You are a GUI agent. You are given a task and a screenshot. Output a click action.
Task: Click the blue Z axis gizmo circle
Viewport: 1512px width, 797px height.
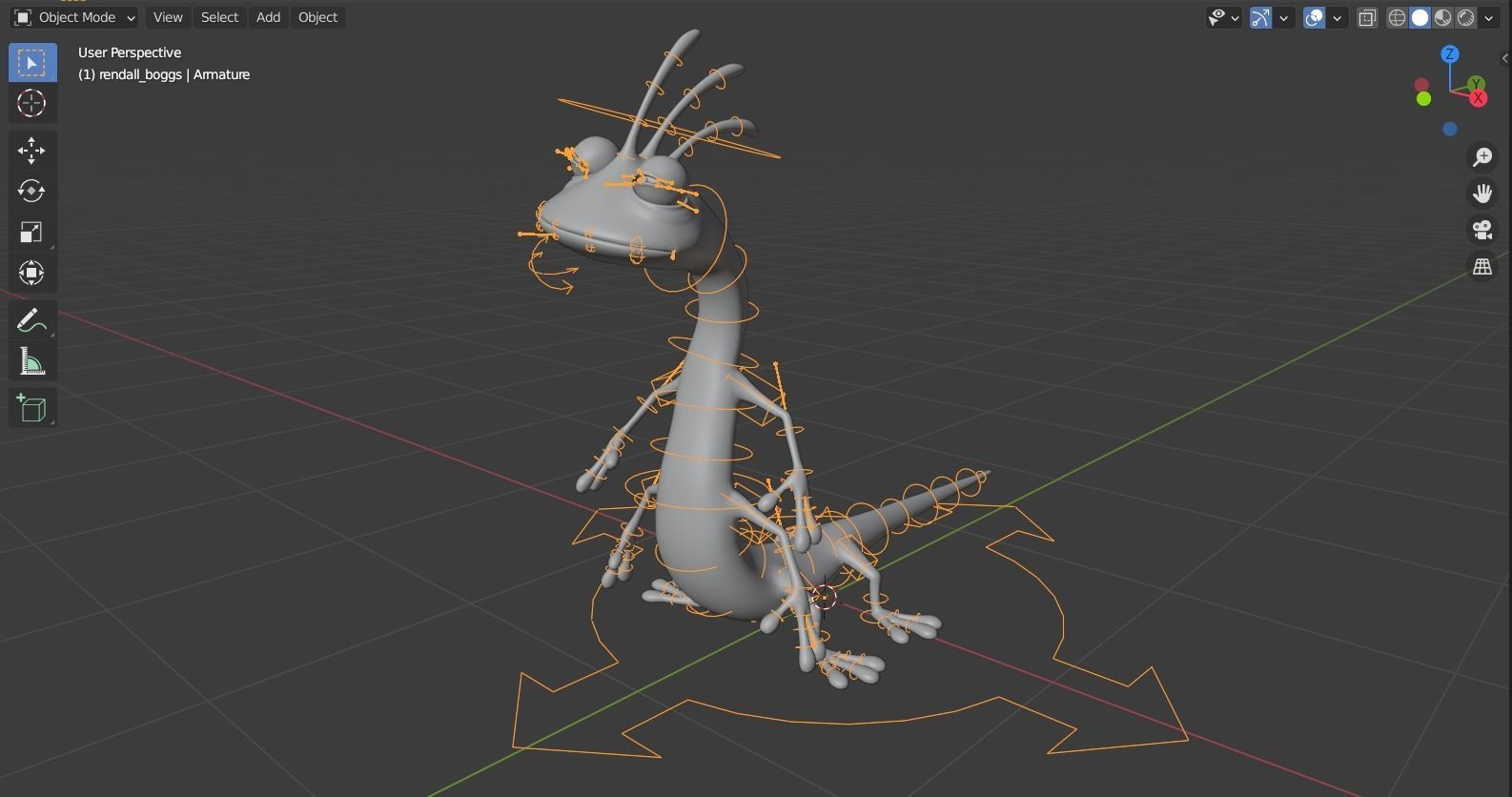pos(1450,54)
